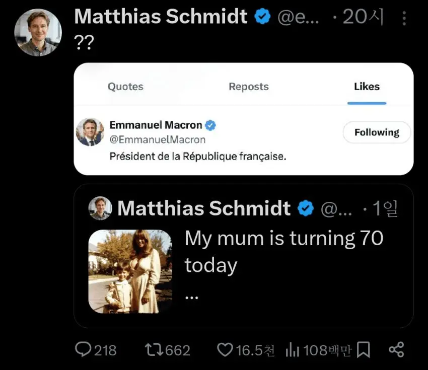Screen dimensions: 428x370
Task: Click verified badge next to Emmanuel Macron
Action: (210, 125)
